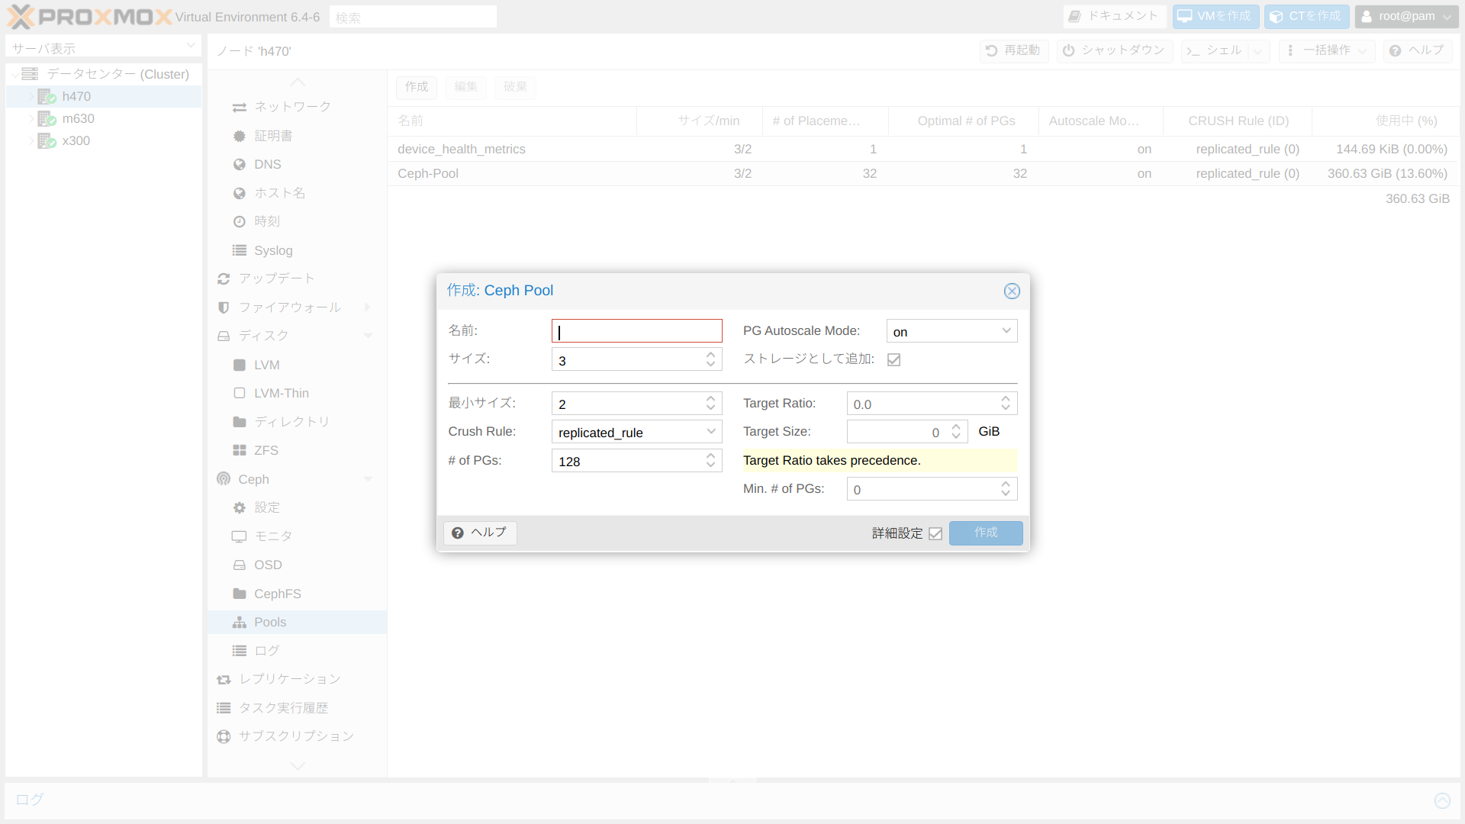Click the Pools icon in sidebar
Screen dimensions: 1465x824
point(240,623)
